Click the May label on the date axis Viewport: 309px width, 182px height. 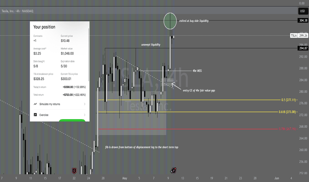coord(125,178)
